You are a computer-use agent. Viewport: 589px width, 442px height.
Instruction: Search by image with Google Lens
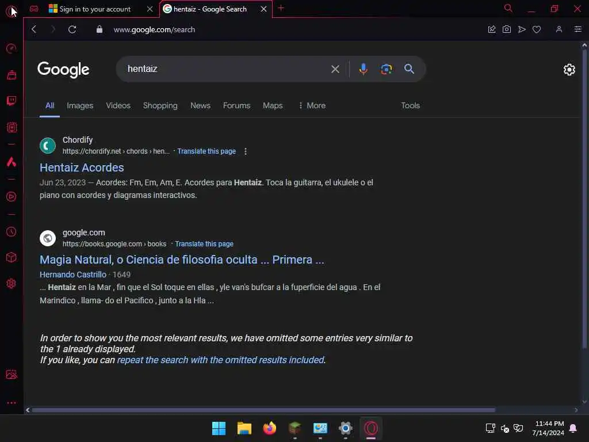[x=386, y=69]
